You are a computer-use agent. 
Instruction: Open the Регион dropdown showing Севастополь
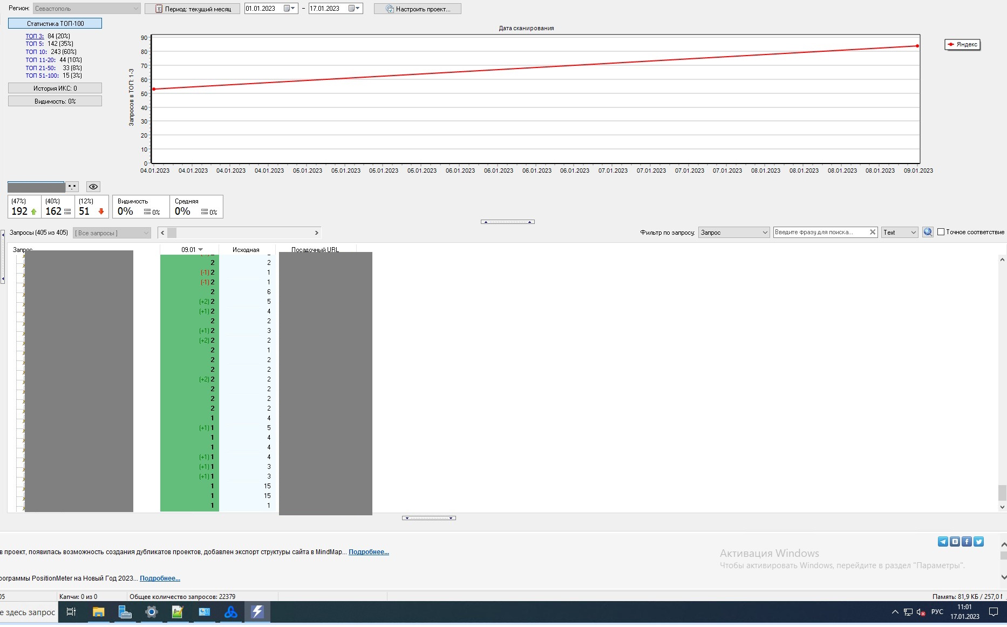click(x=86, y=9)
